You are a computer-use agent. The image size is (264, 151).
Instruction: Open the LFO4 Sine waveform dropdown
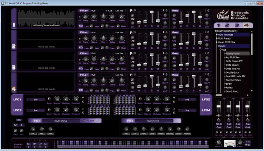[187, 110]
